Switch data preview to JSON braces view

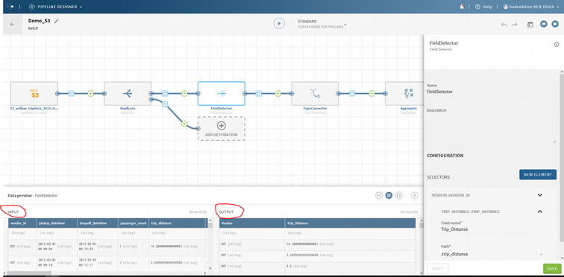point(398,196)
